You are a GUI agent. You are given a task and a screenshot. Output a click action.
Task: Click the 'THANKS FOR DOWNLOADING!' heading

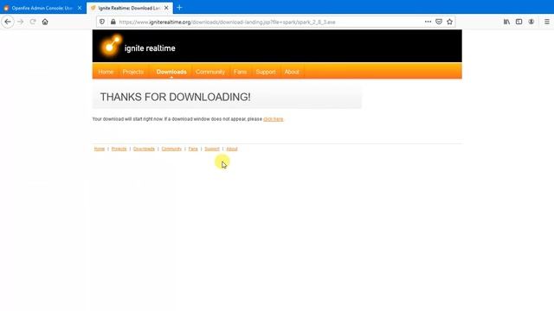pyautogui.click(x=175, y=97)
